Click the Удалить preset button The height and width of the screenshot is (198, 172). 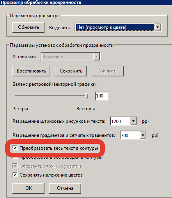(108, 71)
